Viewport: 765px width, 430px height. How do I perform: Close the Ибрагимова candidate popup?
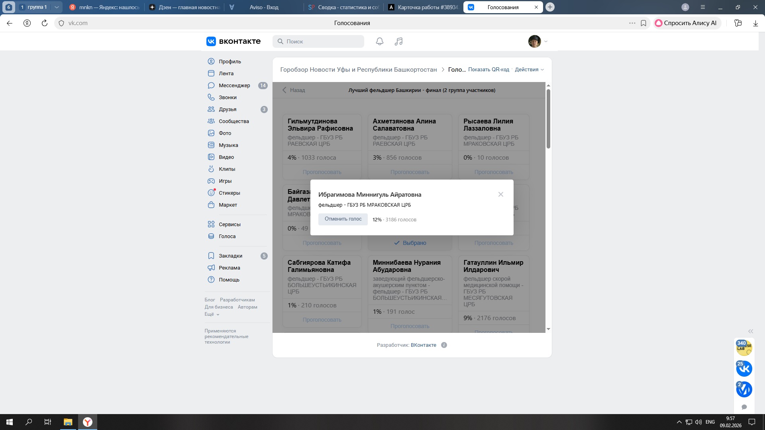(500, 194)
